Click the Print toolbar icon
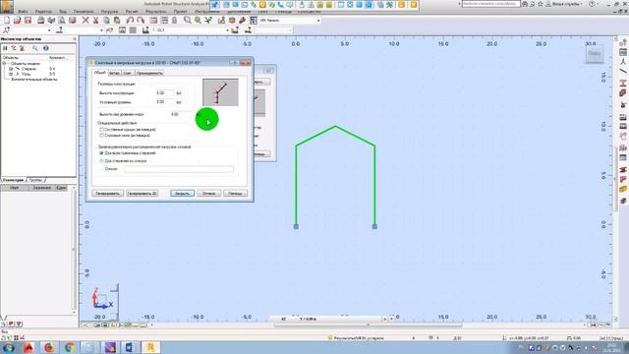This screenshot has height=354, width=629. click(x=40, y=20)
